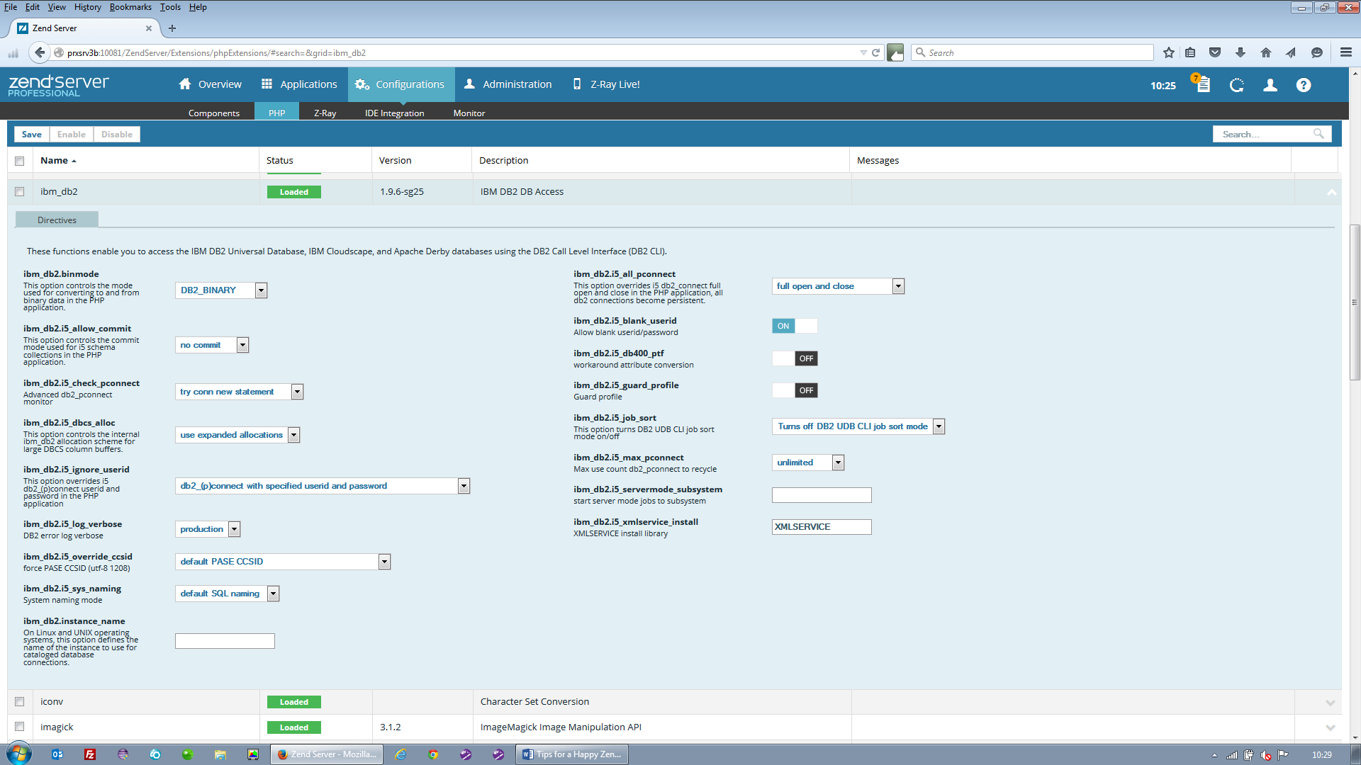Switch to the Z-Ray sub-tab
This screenshot has width=1361, height=765.
325,113
